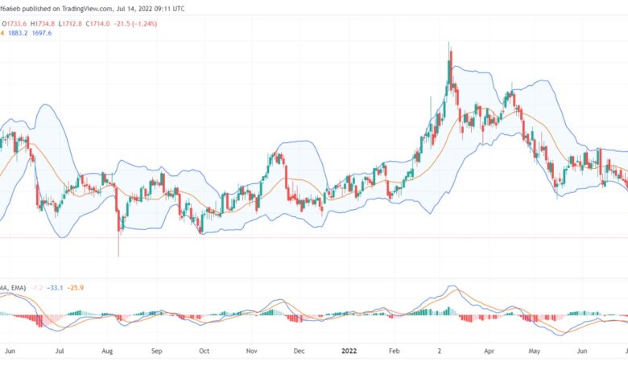Click the TradingView.com publish header text
628x378 pixels.
coord(92,8)
